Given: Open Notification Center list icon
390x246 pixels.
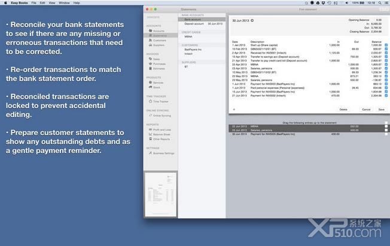Looking at the screenshot, I should click(387, 3).
